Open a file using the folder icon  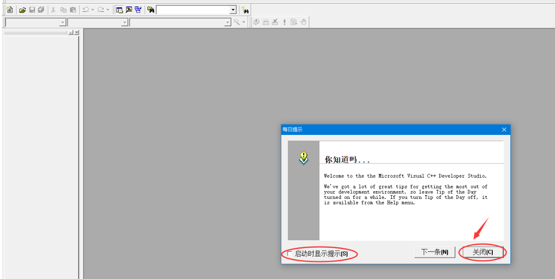[x=22, y=10]
